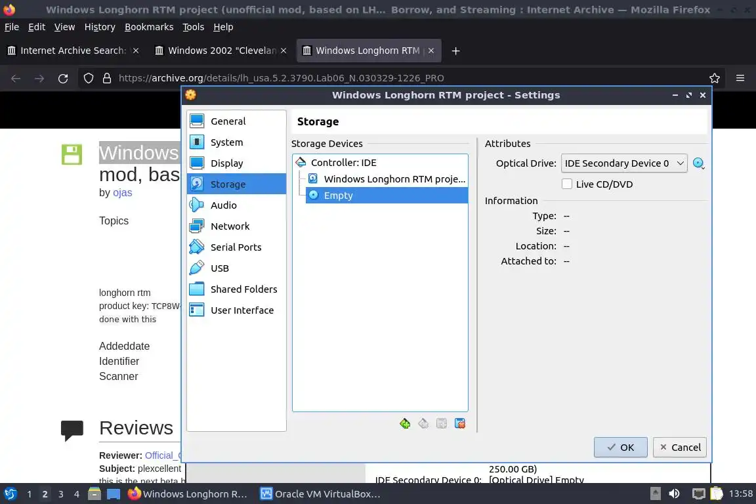This screenshot has height=504, width=756.
Task: Open the Tools menu
Action: 194,27
